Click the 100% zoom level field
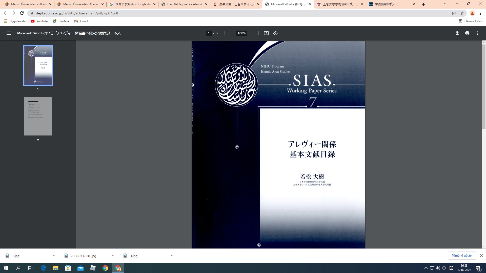 241,33
